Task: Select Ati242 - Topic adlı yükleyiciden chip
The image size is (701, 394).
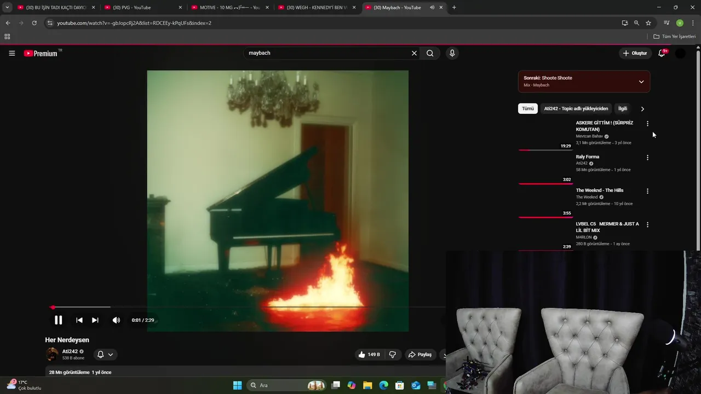Action: coord(576,108)
